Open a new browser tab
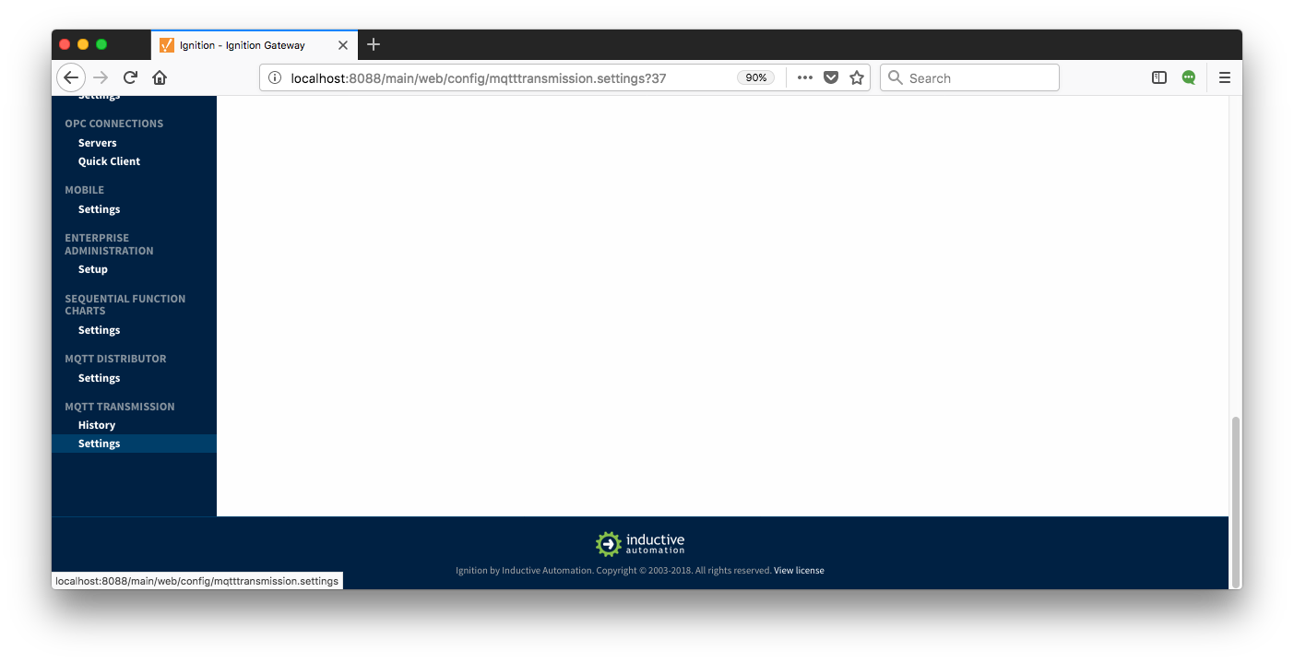 point(374,44)
